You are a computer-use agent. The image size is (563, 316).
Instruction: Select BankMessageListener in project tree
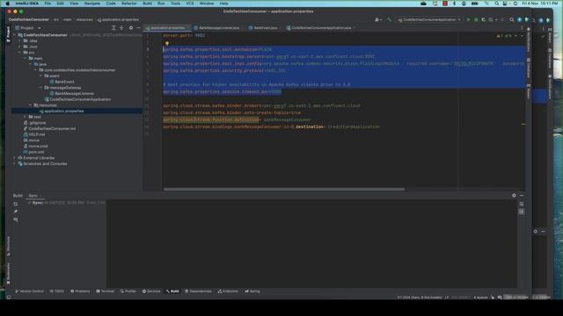point(74,94)
